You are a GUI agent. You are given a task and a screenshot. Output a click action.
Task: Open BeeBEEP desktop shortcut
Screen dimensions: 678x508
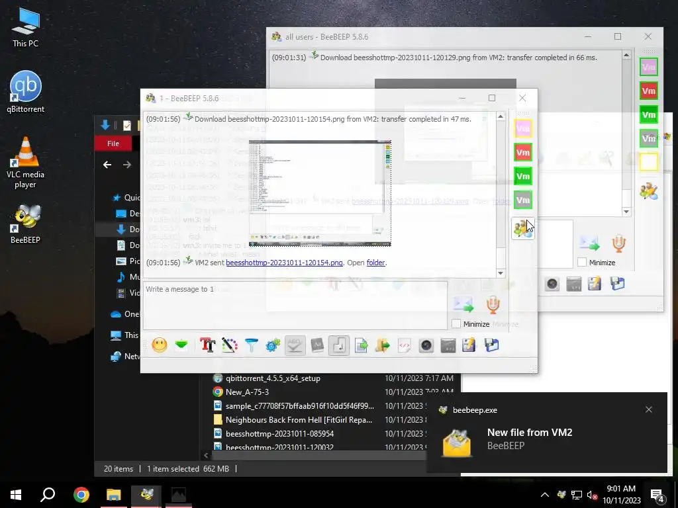(26, 224)
